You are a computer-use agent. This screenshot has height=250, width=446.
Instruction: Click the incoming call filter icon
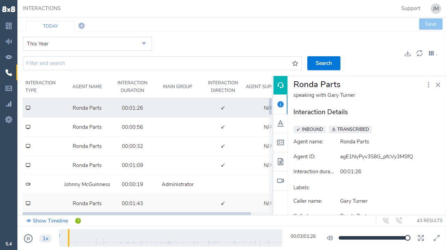[x=386, y=220]
